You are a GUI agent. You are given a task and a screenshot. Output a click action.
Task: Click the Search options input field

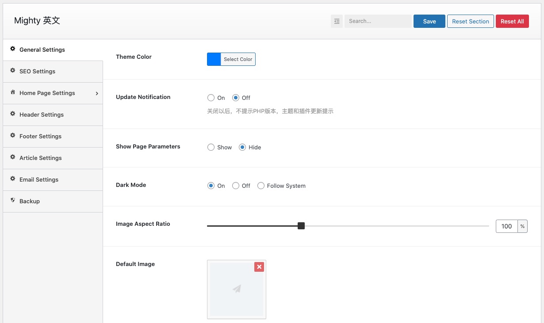coord(378,21)
